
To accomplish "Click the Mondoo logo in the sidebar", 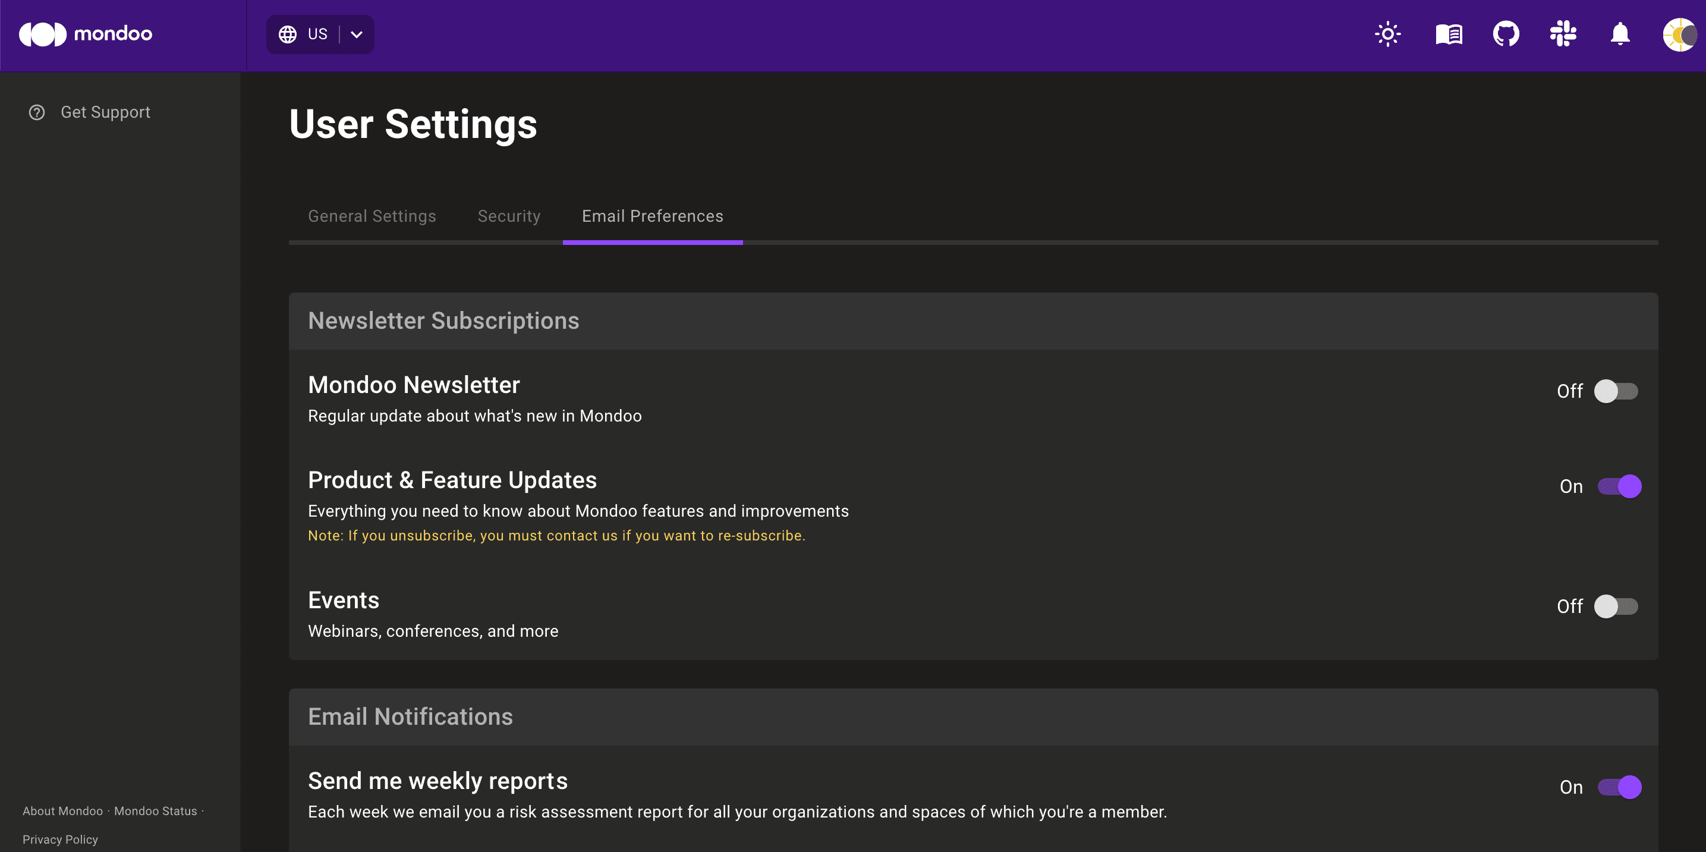I will point(86,34).
